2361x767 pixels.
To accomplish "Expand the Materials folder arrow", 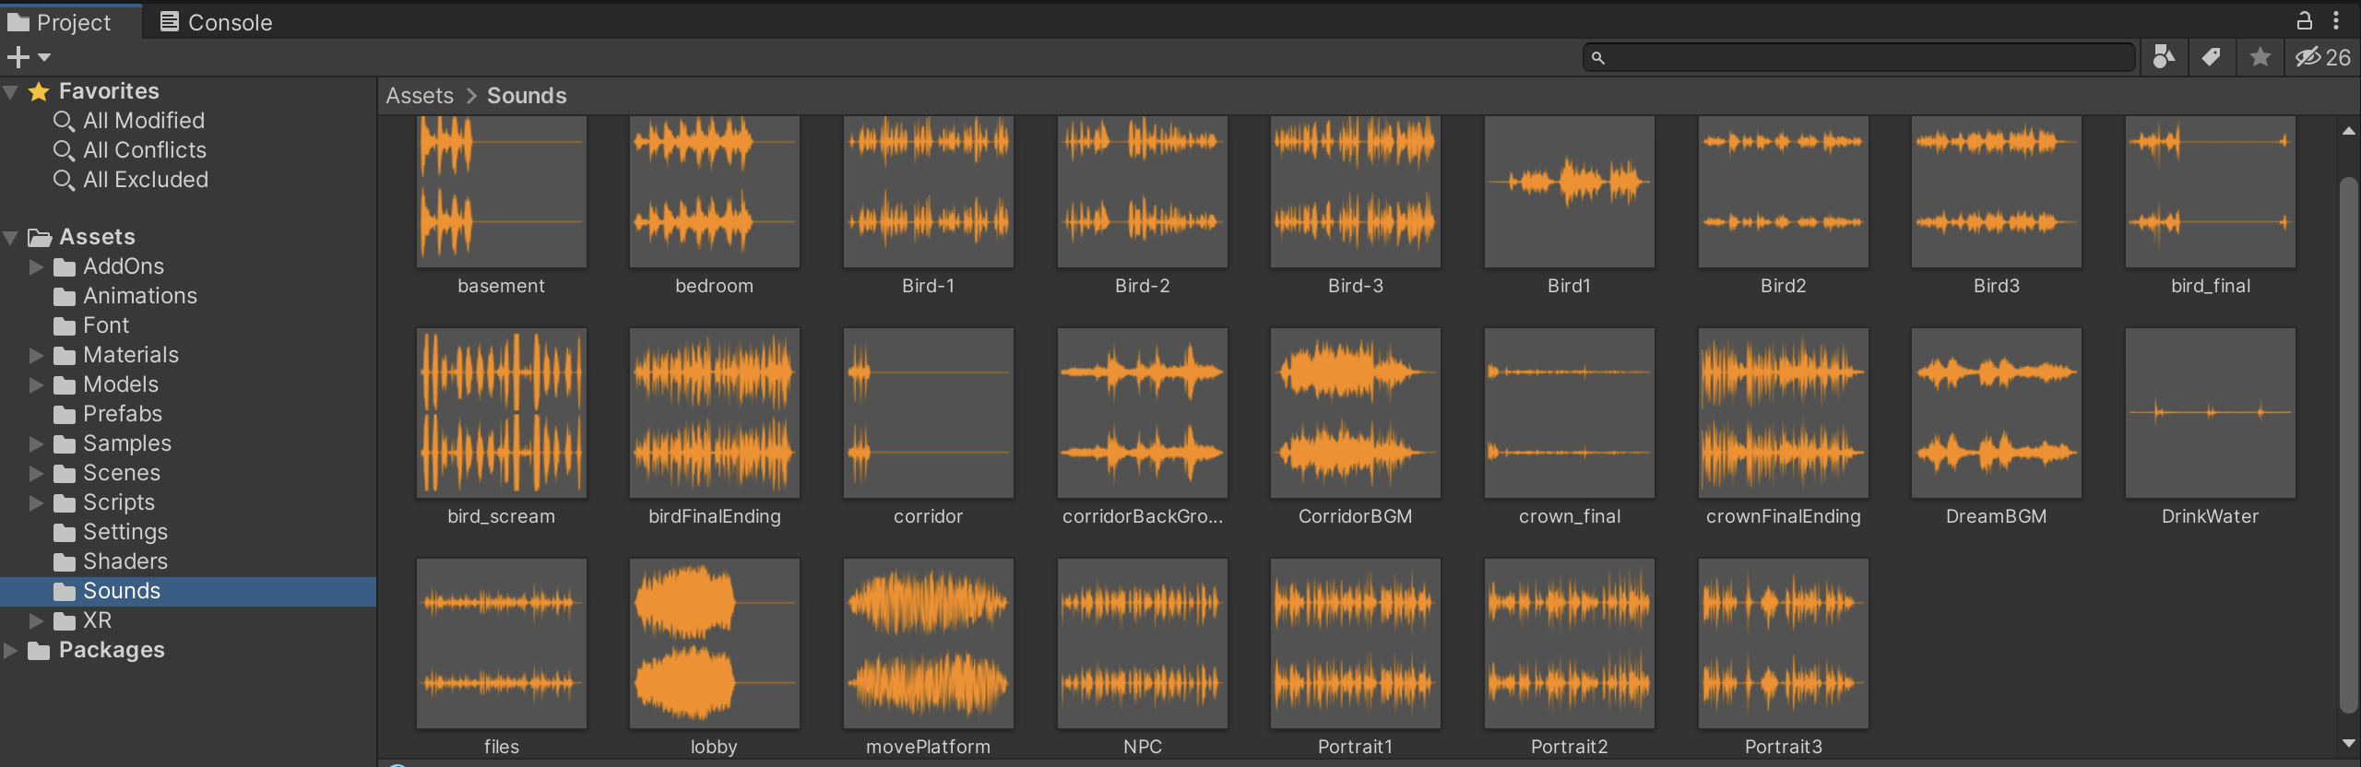I will (36, 355).
